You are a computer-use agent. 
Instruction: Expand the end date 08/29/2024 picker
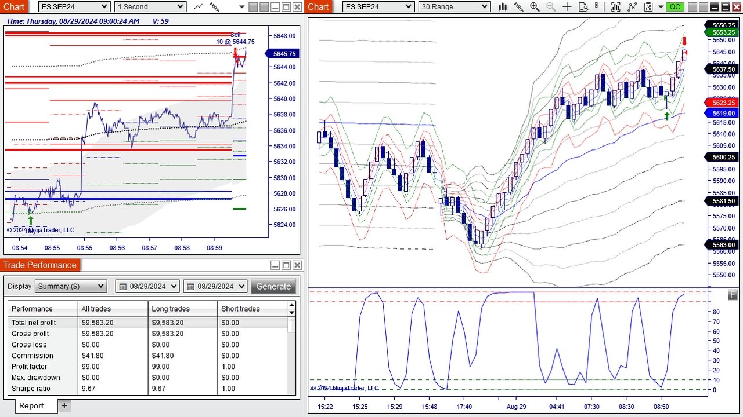[240, 286]
